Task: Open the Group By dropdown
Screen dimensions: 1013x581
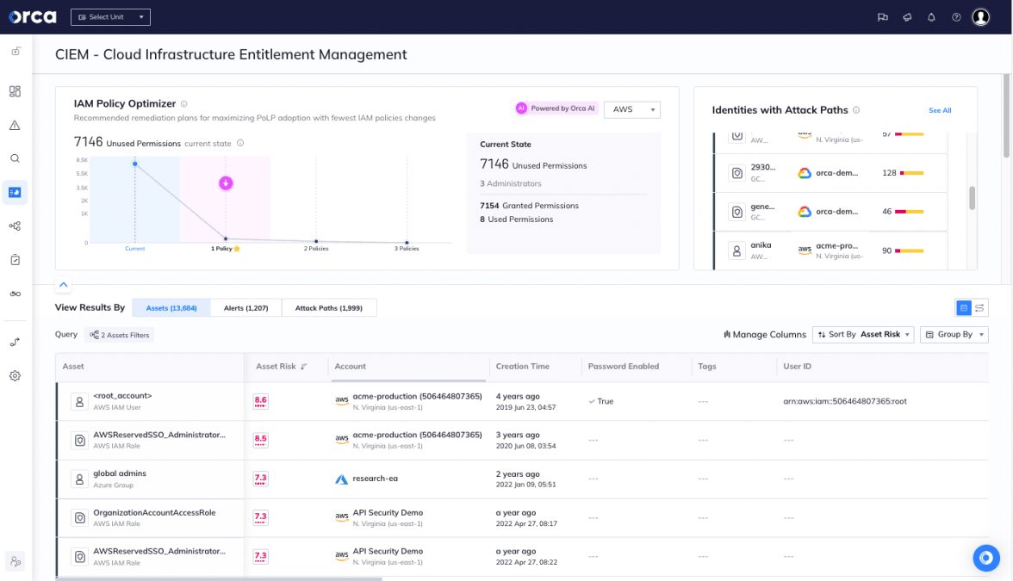Action: [x=954, y=334]
